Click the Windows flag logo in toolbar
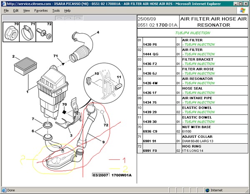 (x=242, y=10)
